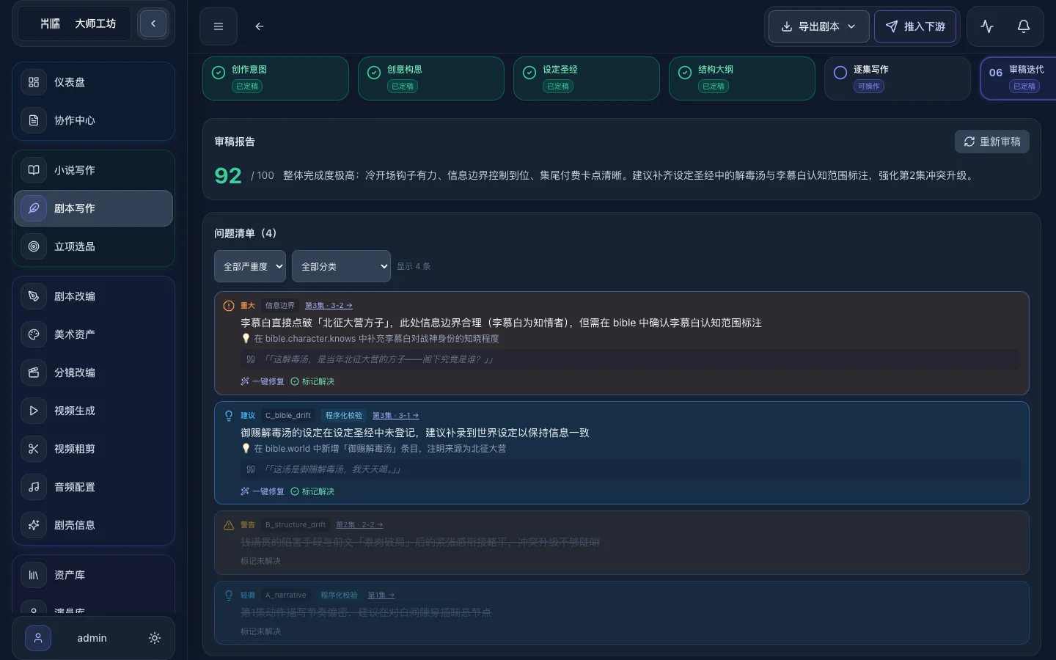Follow the 第3集 · 3-2 scene link

[x=329, y=306]
